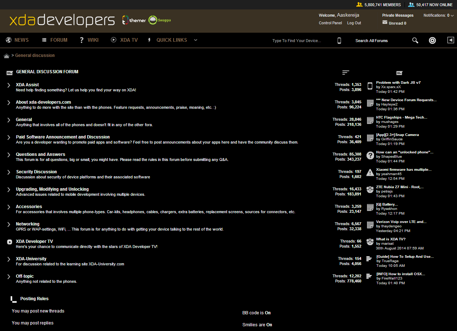
Task: Expand the Questions and Answers forum arrow
Action: click(x=9, y=154)
